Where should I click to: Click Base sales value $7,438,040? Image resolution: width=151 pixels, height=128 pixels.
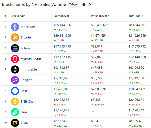click(61, 89)
